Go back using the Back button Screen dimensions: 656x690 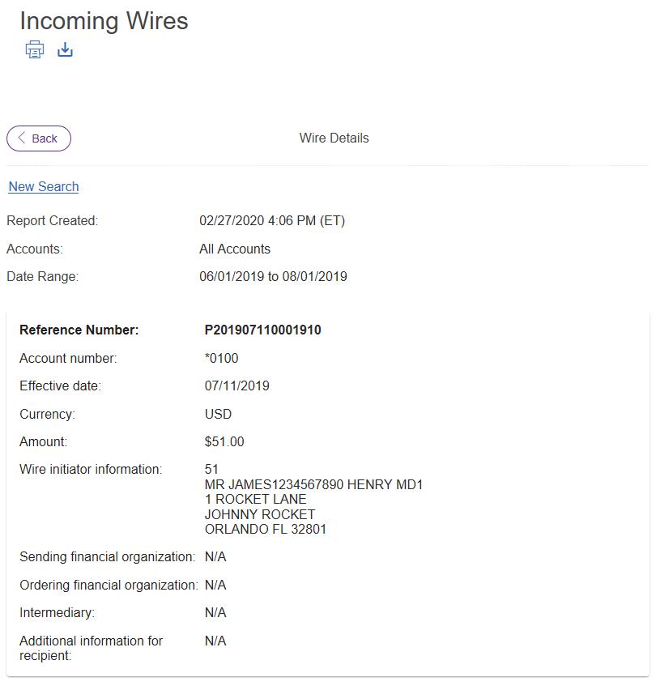39,138
